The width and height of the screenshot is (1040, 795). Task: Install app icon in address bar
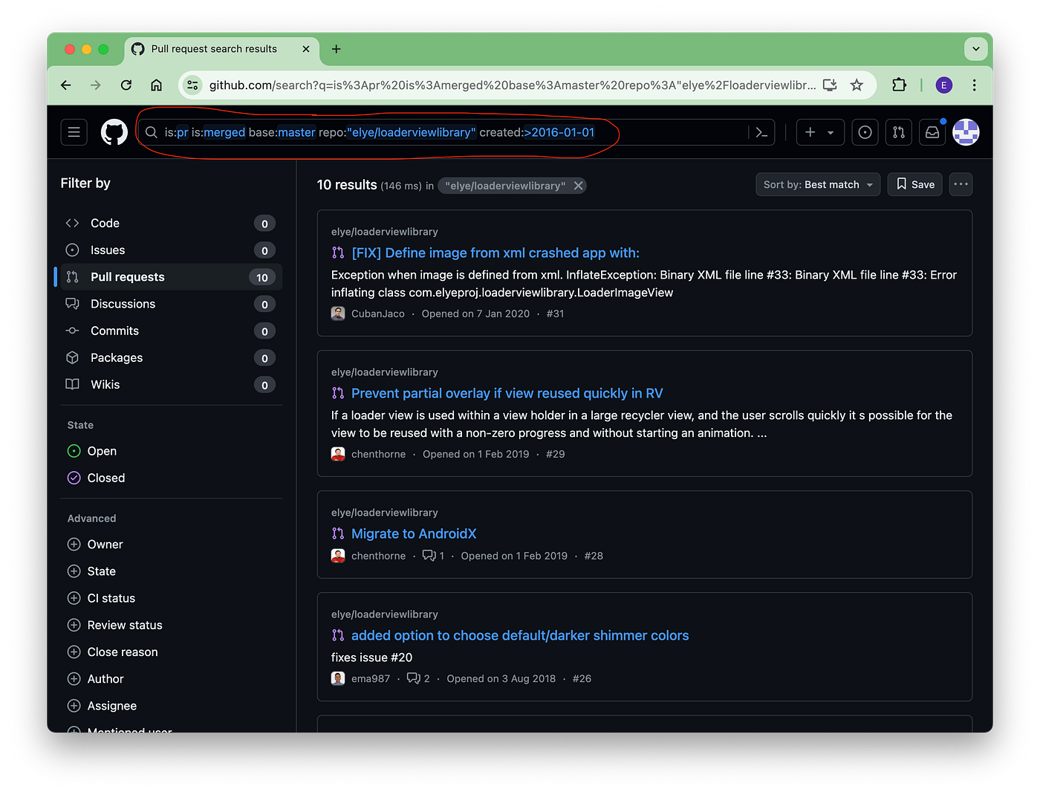(830, 85)
